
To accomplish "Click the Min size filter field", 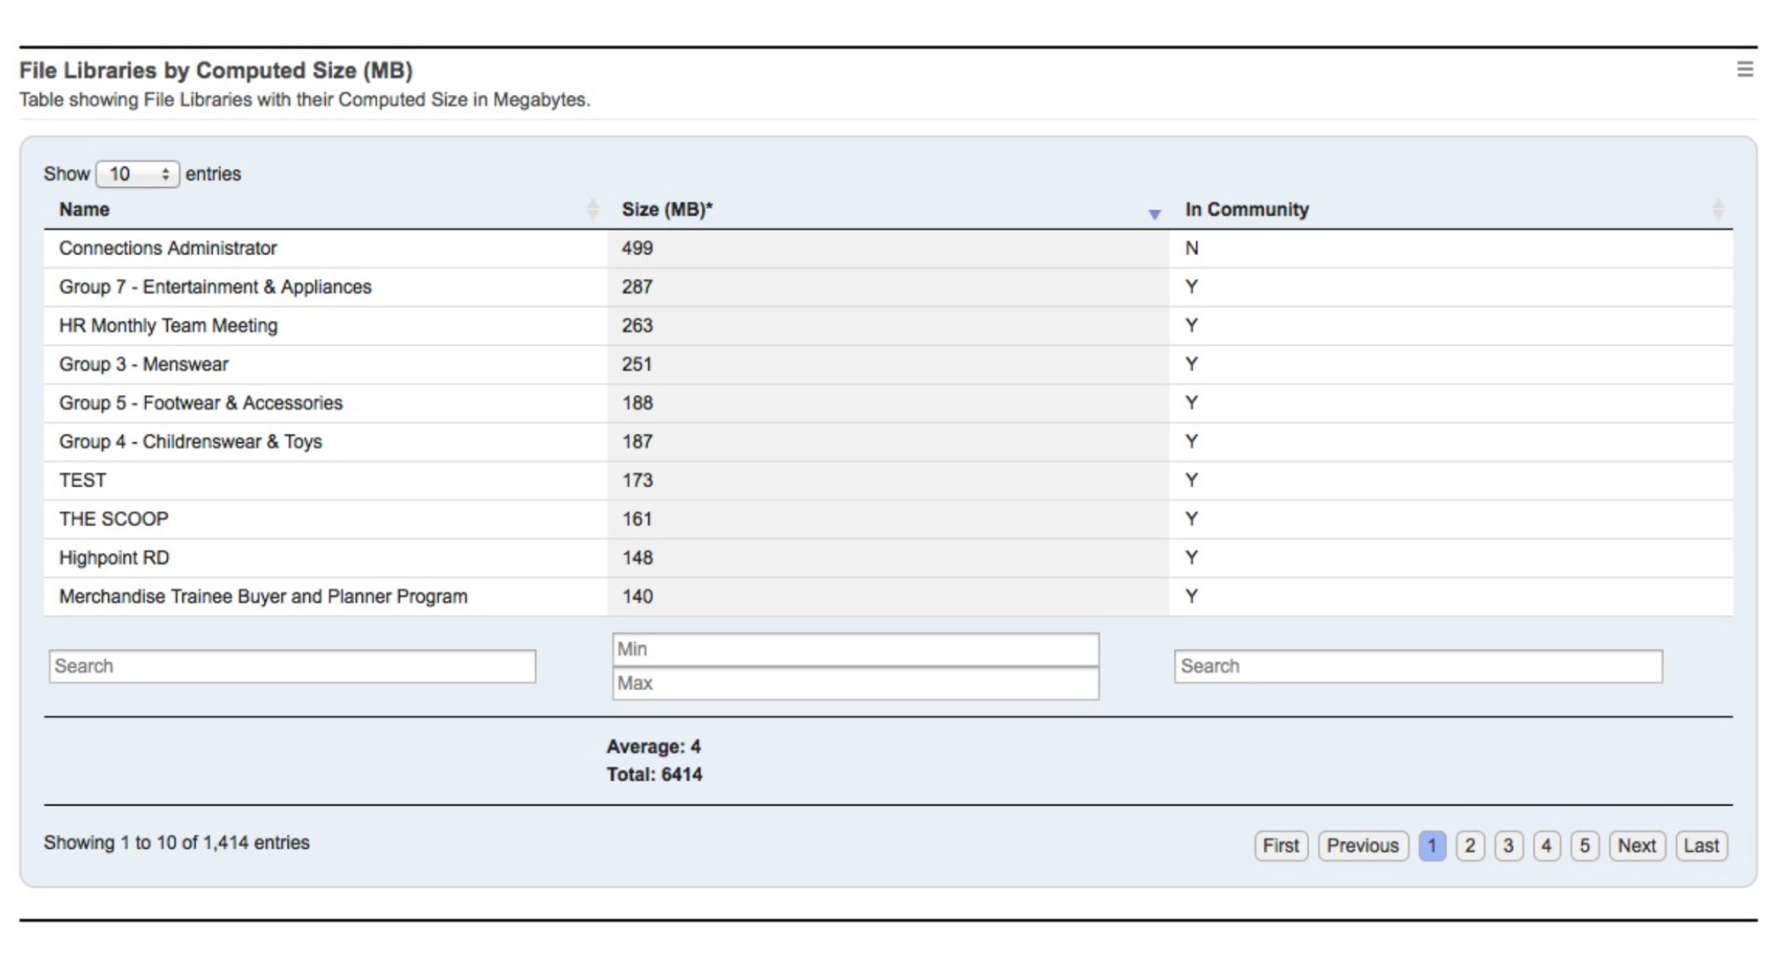I will 855,649.
